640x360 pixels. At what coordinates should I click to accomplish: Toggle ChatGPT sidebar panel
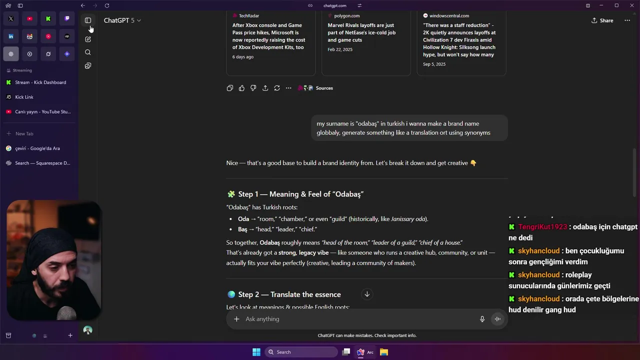(88, 20)
